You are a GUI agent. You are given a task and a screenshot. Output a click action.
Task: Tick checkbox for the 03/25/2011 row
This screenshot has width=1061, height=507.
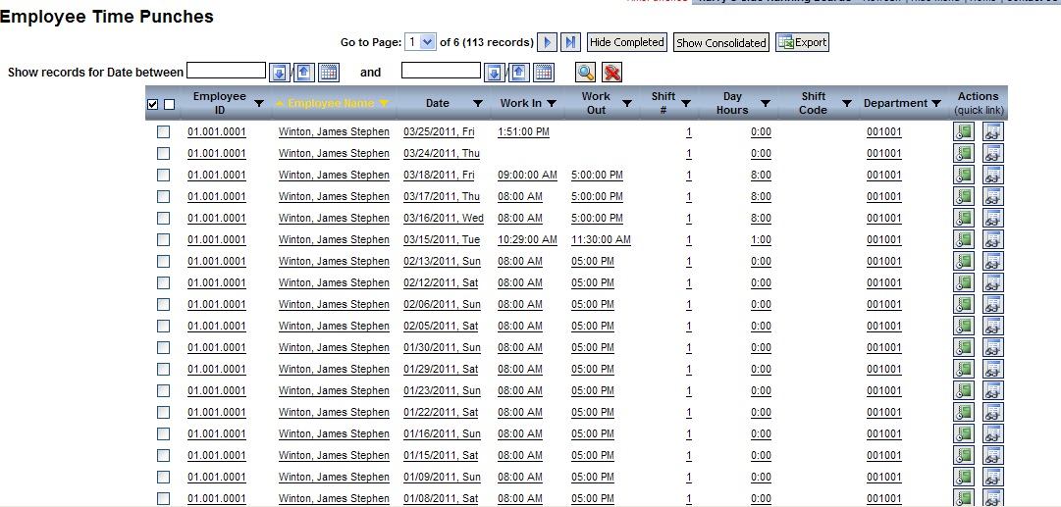[163, 131]
